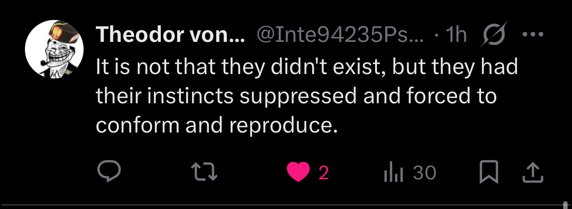Viewport: 572px width, 209px height.
Task: Open the share options arrow icon
Action: pyautogui.click(x=533, y=172)
